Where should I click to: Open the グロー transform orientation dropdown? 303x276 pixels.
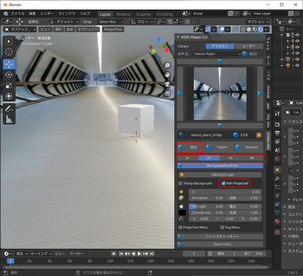click(x=142, y=22)
